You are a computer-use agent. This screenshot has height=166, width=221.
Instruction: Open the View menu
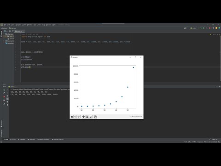point(13,25)
